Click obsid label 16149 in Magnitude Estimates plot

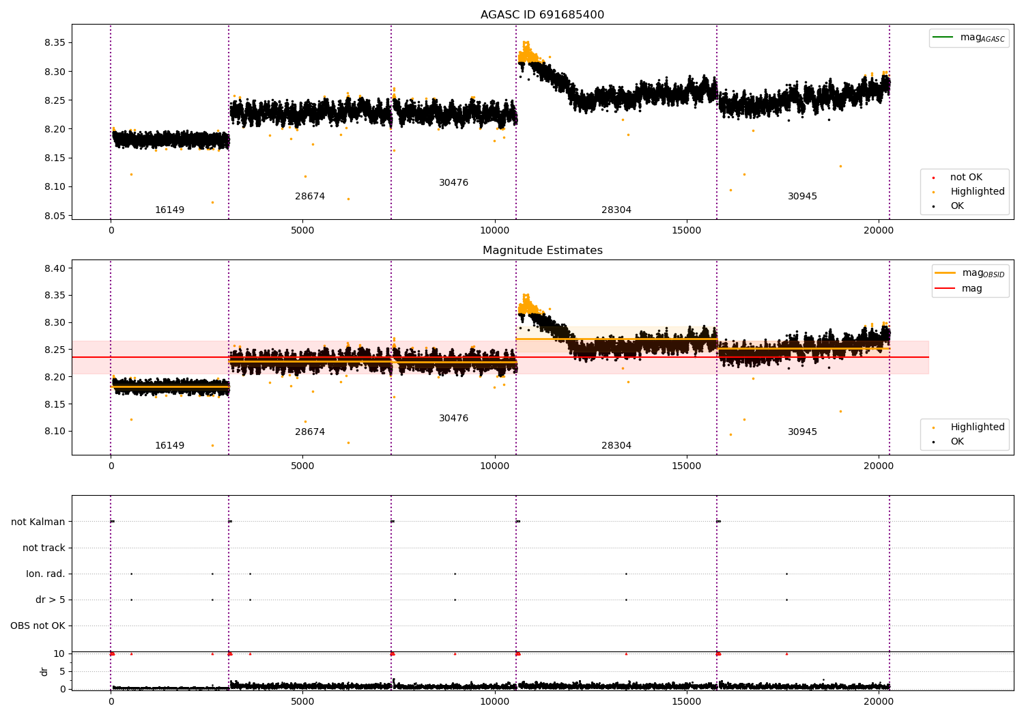point(169,446)
